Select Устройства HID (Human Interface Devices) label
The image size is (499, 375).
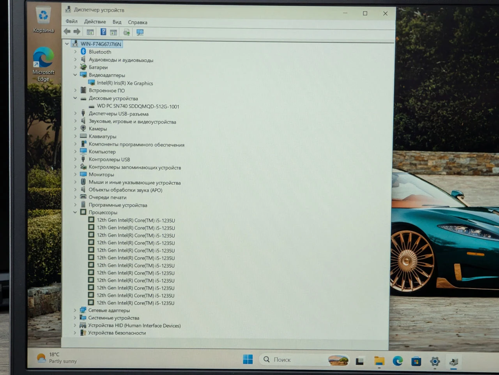(x=134, y=326)
